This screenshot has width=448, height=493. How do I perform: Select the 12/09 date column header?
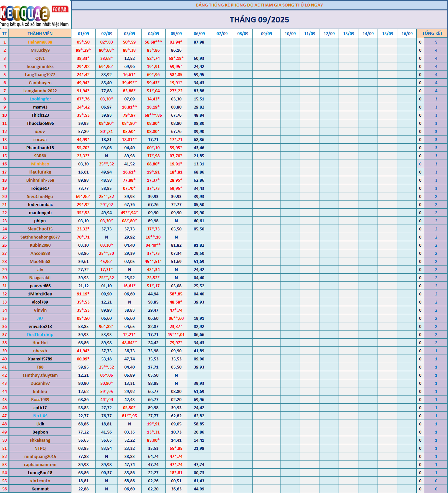point(329,33)
